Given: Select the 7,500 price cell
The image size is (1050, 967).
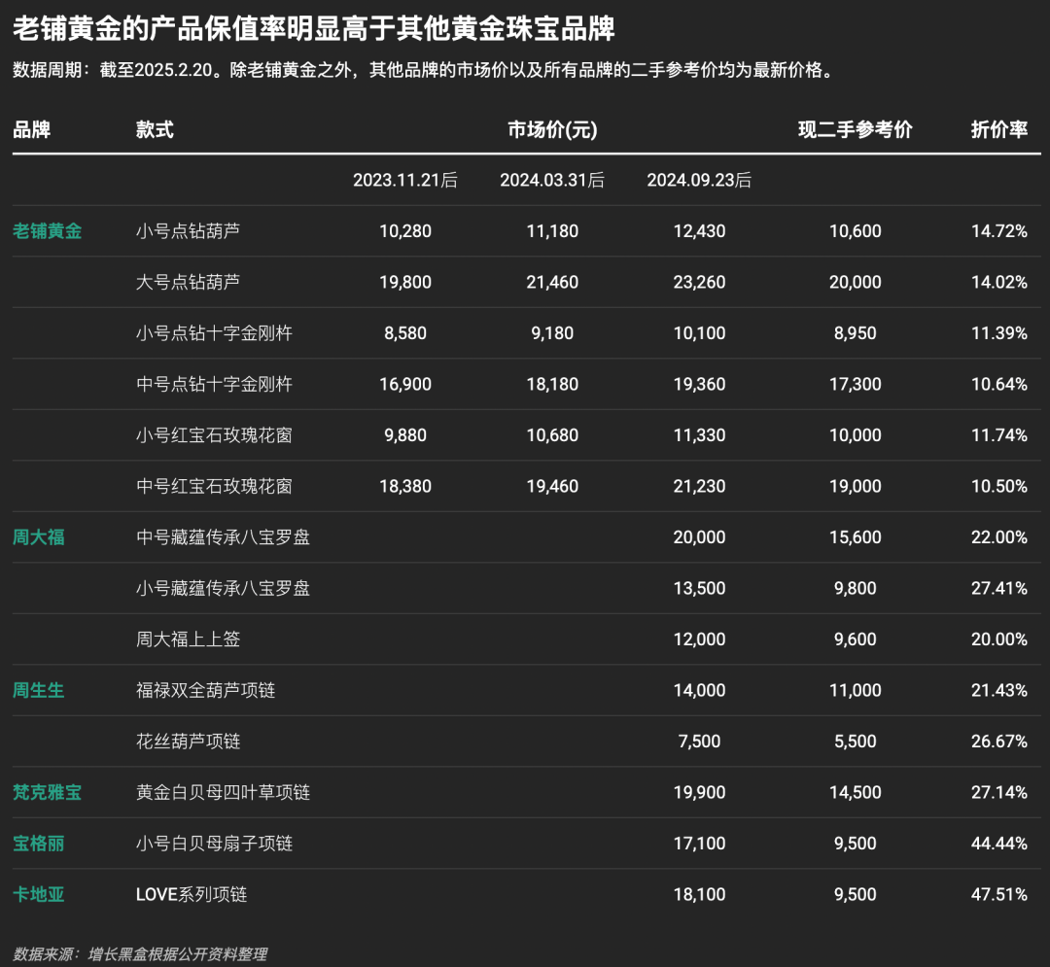Looking at the screenshot, I should 699,741.
